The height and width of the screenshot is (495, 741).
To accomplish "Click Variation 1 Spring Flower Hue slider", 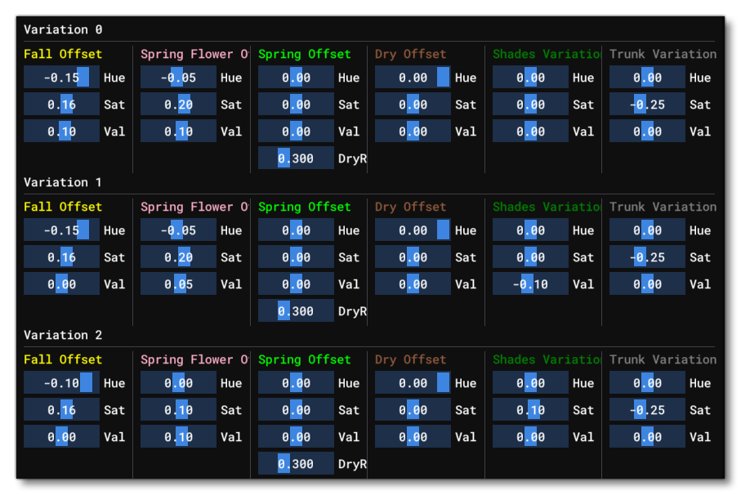I will pyautogui.click(x=178, y=230).
